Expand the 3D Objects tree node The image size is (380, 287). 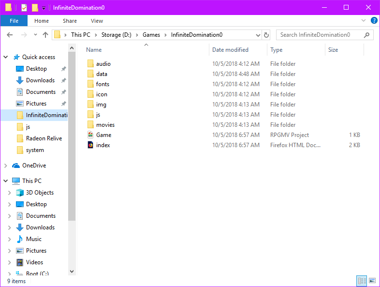tap(10, 193)
